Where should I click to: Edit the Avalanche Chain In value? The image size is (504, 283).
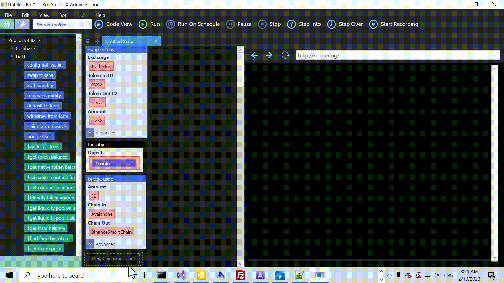tap(102, 214)
